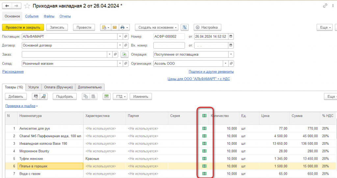
Task: Switch to the События section
Action: [x=32, y=16]
